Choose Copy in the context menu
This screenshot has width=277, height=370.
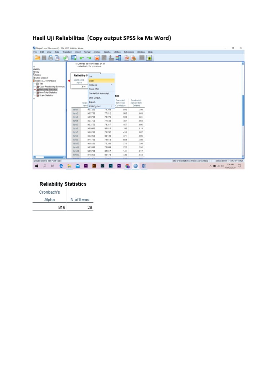tap(101, 81)
